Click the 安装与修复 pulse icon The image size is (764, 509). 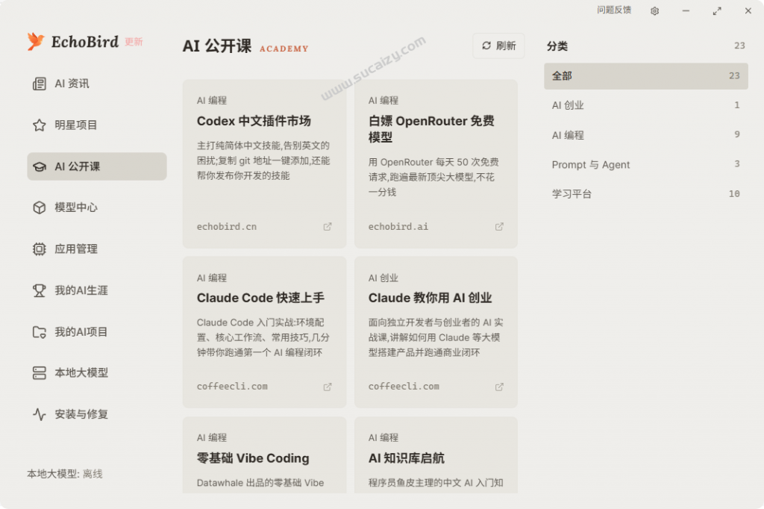click(x=40, y=414)
